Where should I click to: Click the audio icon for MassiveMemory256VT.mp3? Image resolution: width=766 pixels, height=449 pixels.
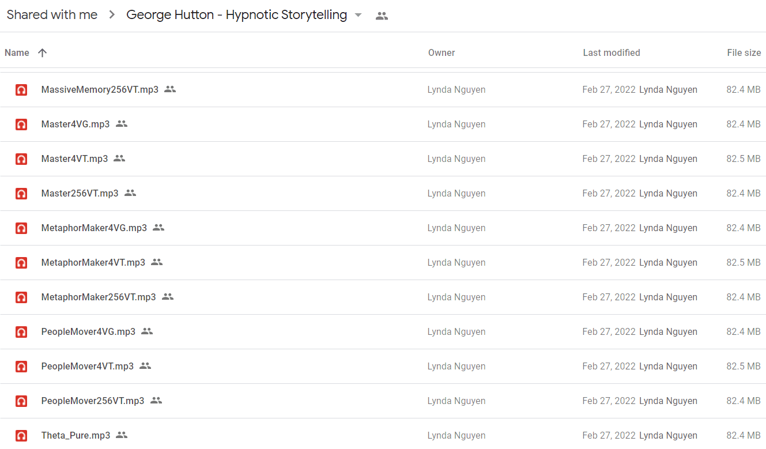coord(21,90)
